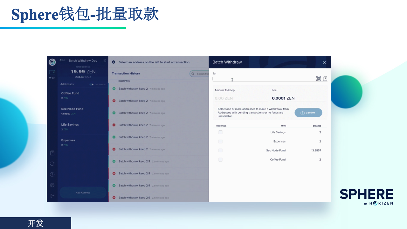Click the Transaction History heading
The width and height of the screenshot is (407, 229).
126,73
